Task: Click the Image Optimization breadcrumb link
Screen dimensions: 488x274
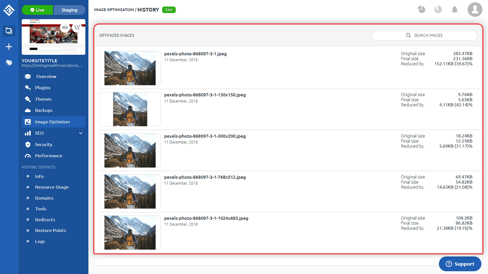Action: [114, 10]
